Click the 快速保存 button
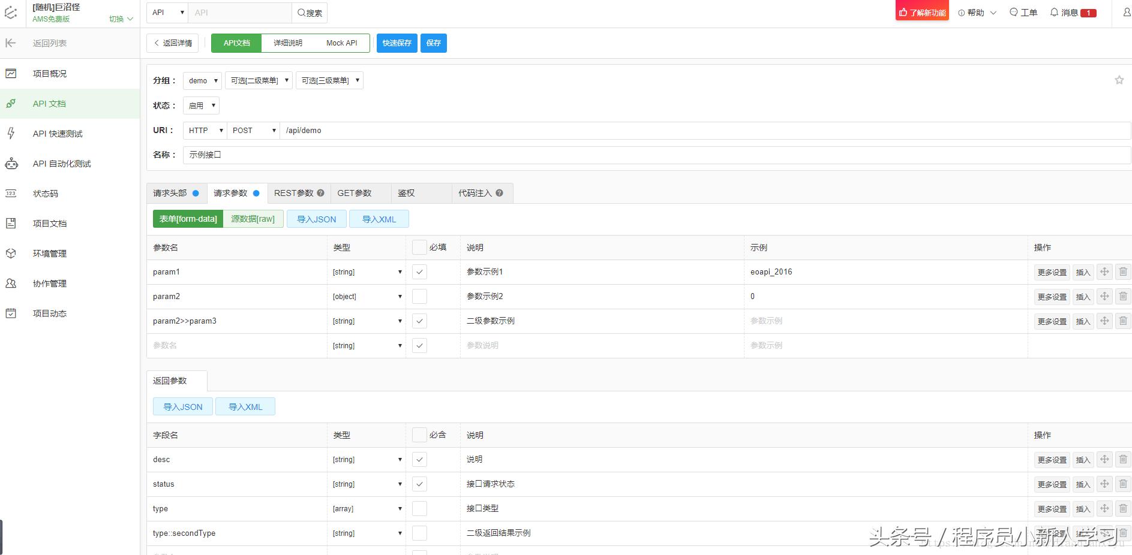The width and height of the screenshot is (1132, 555). pos(397,43)
